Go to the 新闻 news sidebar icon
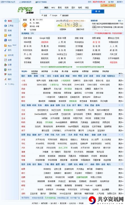The image size is (125, 205). click(5, 31)
